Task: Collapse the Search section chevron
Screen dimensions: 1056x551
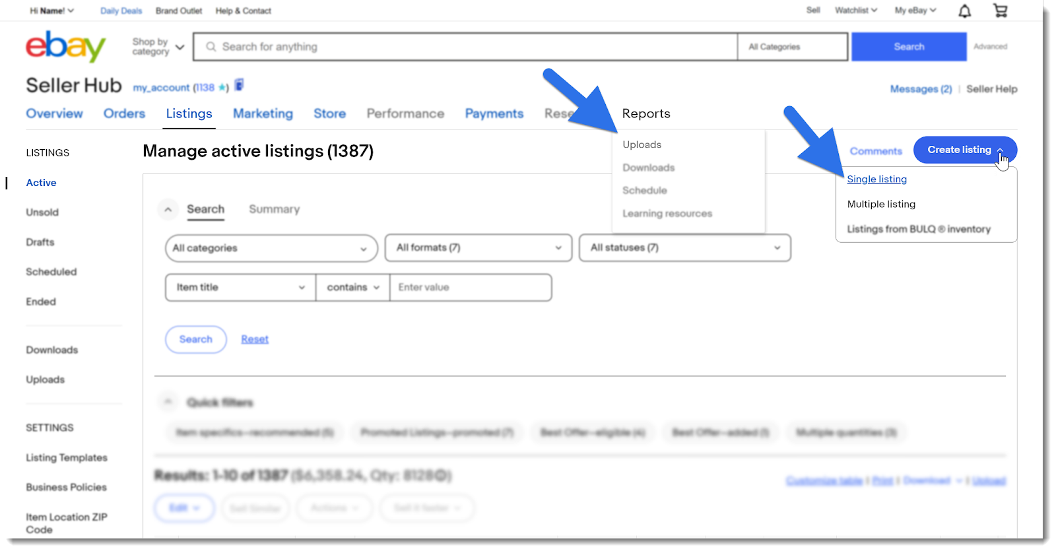Action: click(x=168, y=209)
